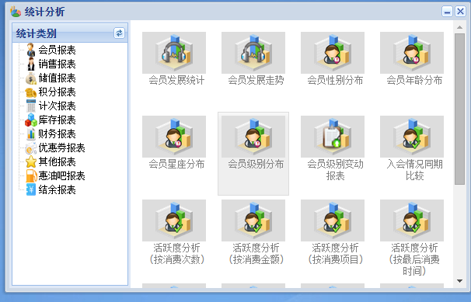Image resolution: width=471 pixels, height=302 pixels.
Task: Click the calculator icon beside 计次报表
Action: 31,106
